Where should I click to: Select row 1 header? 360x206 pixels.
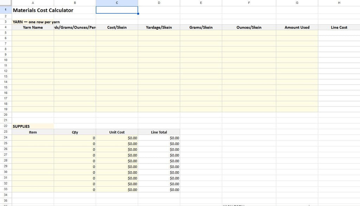pos(6,10)
